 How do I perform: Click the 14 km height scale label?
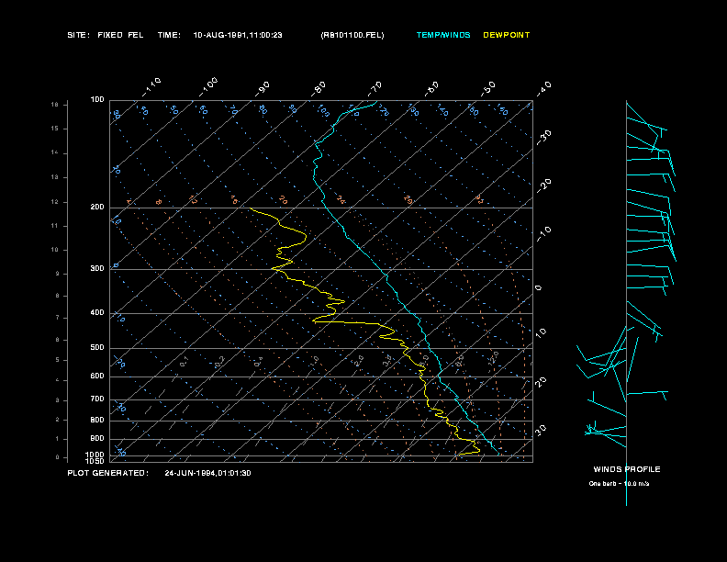click(55, 152)
